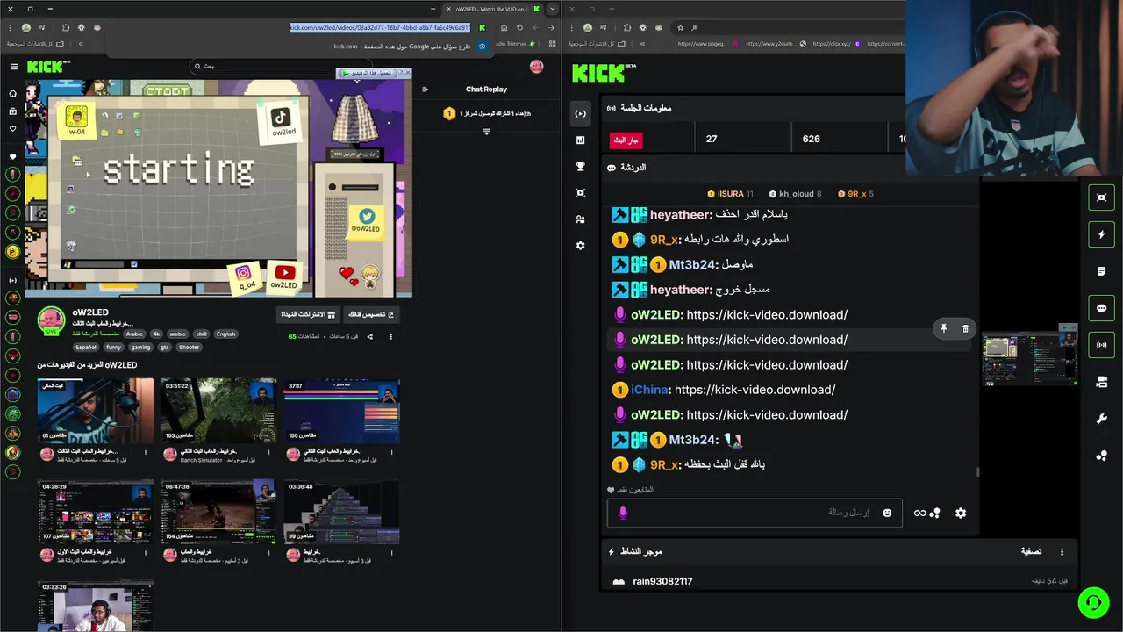Click the filter label in activity feed
Screen dimensions: 1123x632
1031,551
